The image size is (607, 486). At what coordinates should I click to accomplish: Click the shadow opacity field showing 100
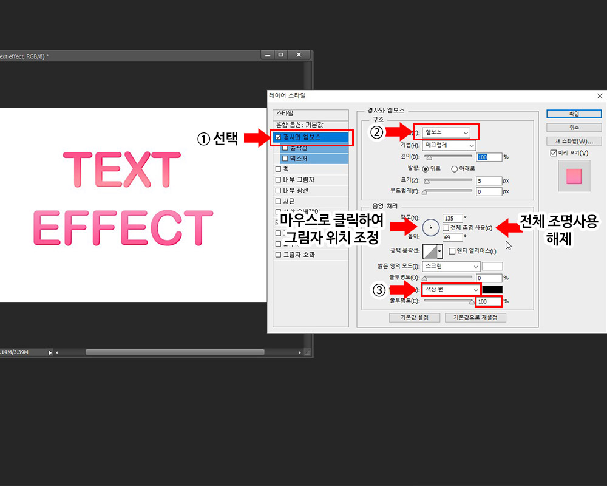[489, 301]
